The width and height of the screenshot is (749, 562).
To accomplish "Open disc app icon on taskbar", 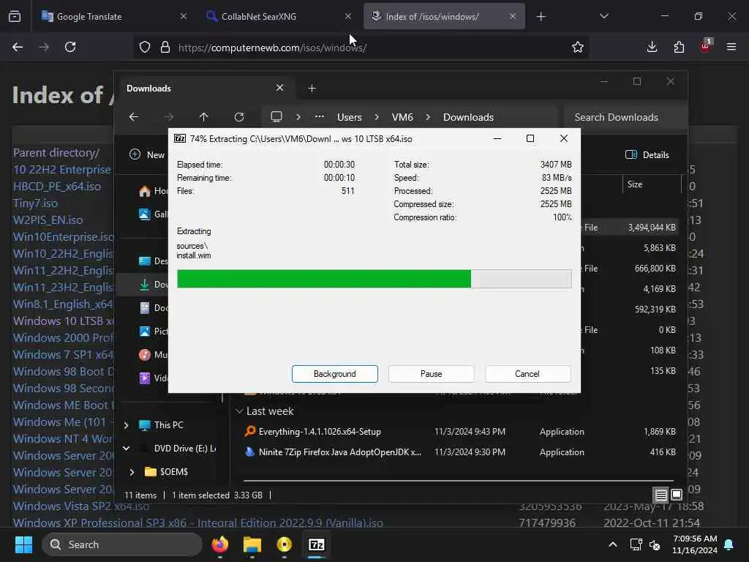I will coord(285,544).
